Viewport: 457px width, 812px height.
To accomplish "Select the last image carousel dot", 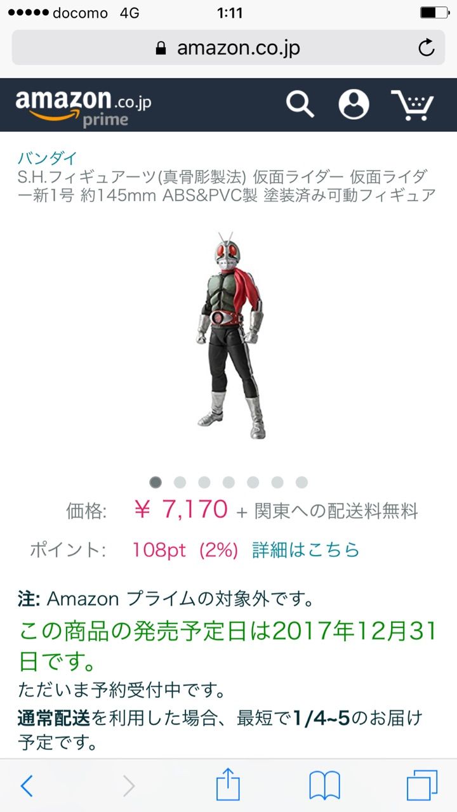I will pos(301,482).
